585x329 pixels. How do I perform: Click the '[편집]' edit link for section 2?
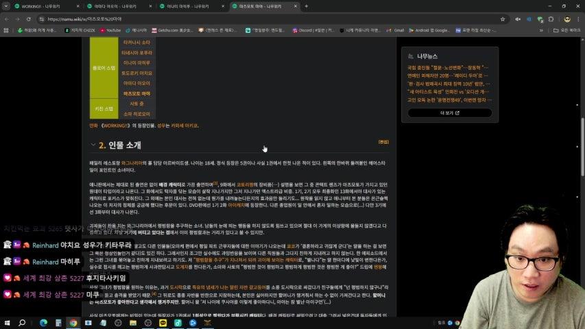point(383,142)
